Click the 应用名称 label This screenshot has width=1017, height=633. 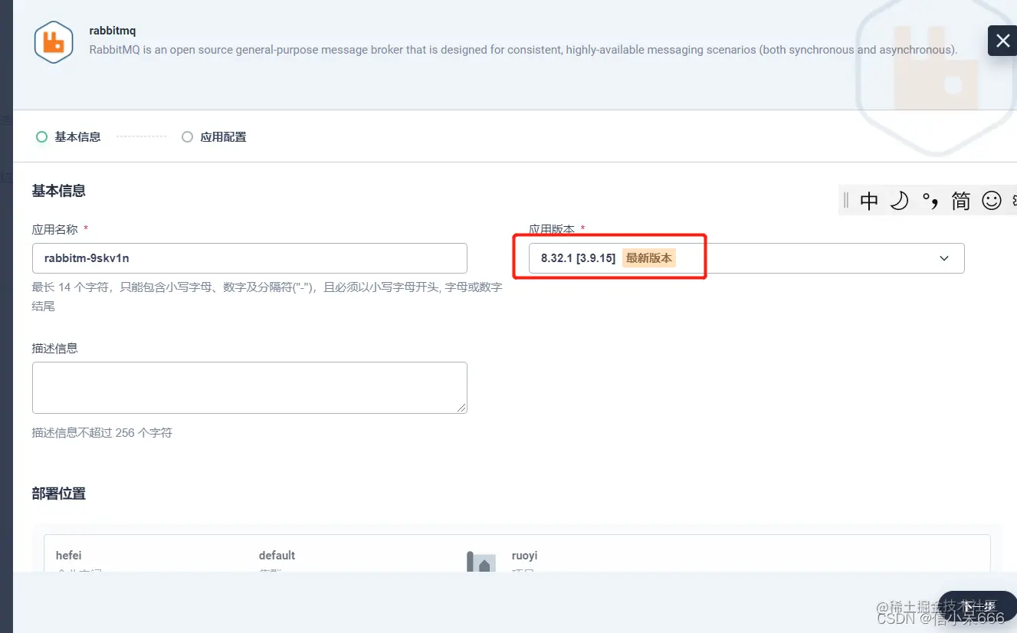pyautogui.click(x=54, y=229)
